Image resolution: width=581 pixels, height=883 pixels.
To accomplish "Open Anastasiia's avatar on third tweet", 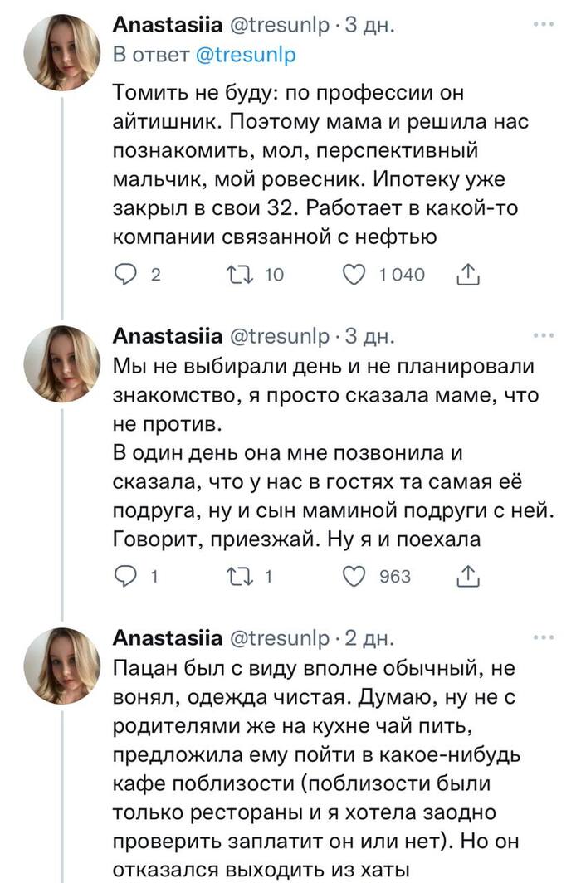I will [x=62, y=664].
